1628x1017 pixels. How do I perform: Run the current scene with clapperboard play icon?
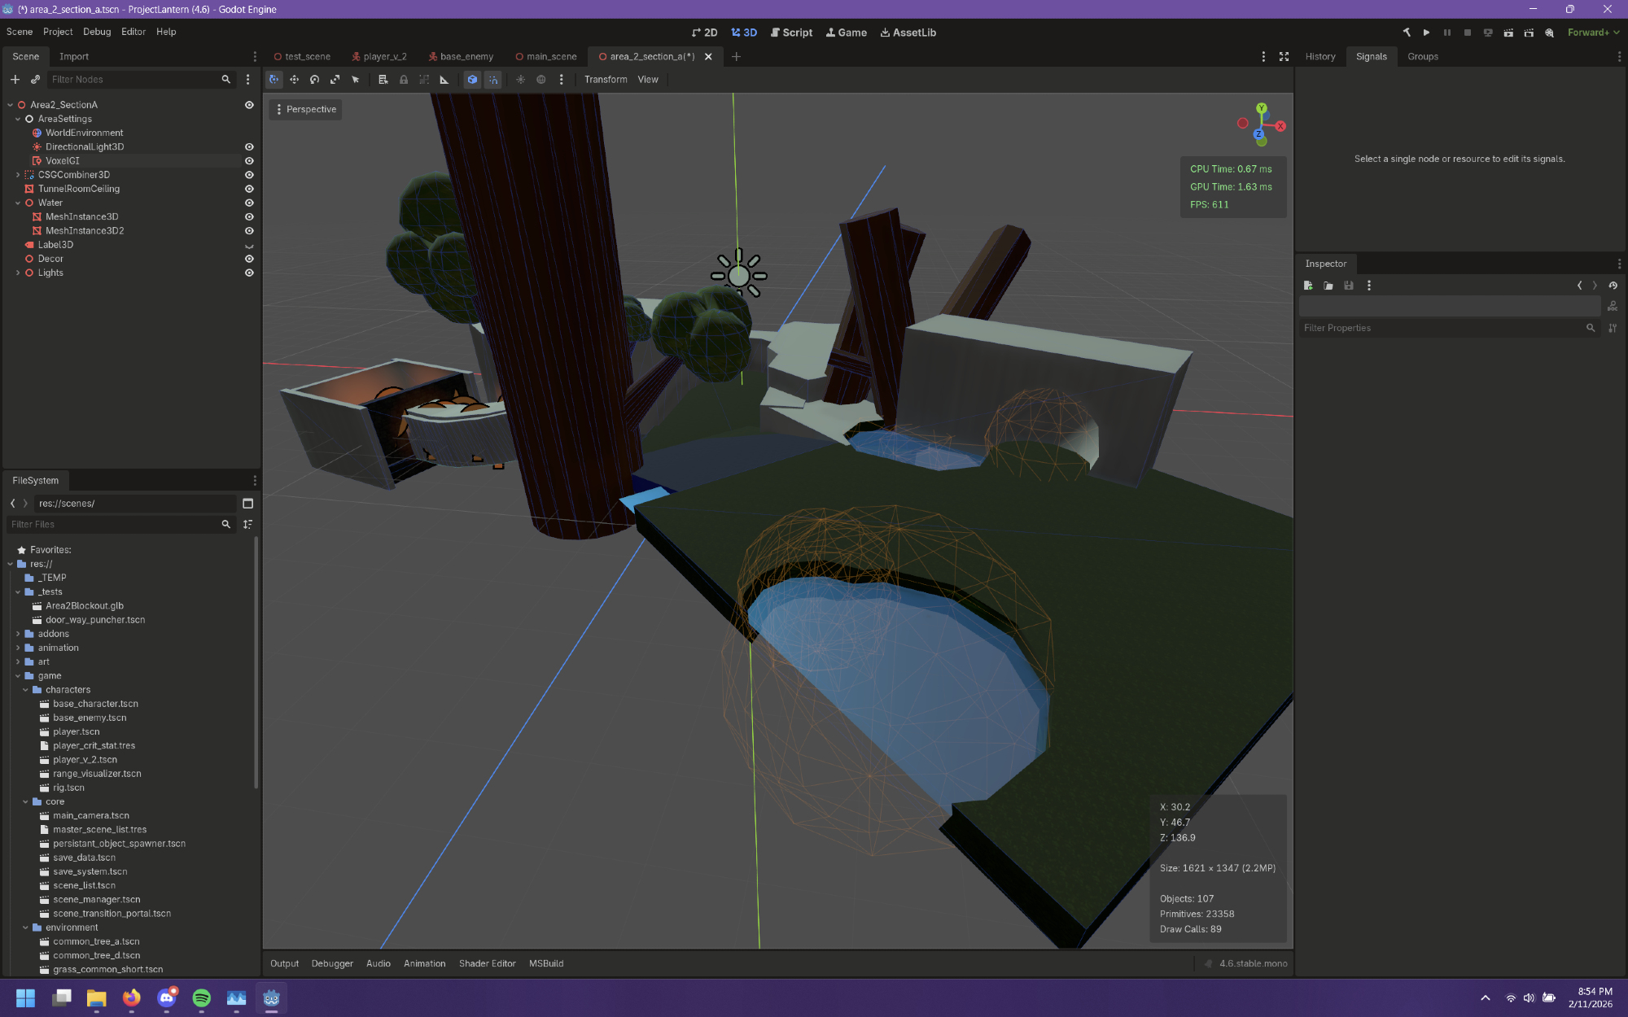tap(1508, 33)
